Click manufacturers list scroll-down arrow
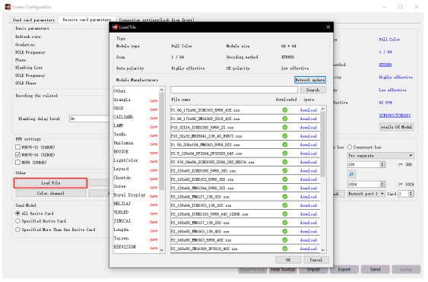The height and width of the screenshot is (282, 428). point(162,250)
